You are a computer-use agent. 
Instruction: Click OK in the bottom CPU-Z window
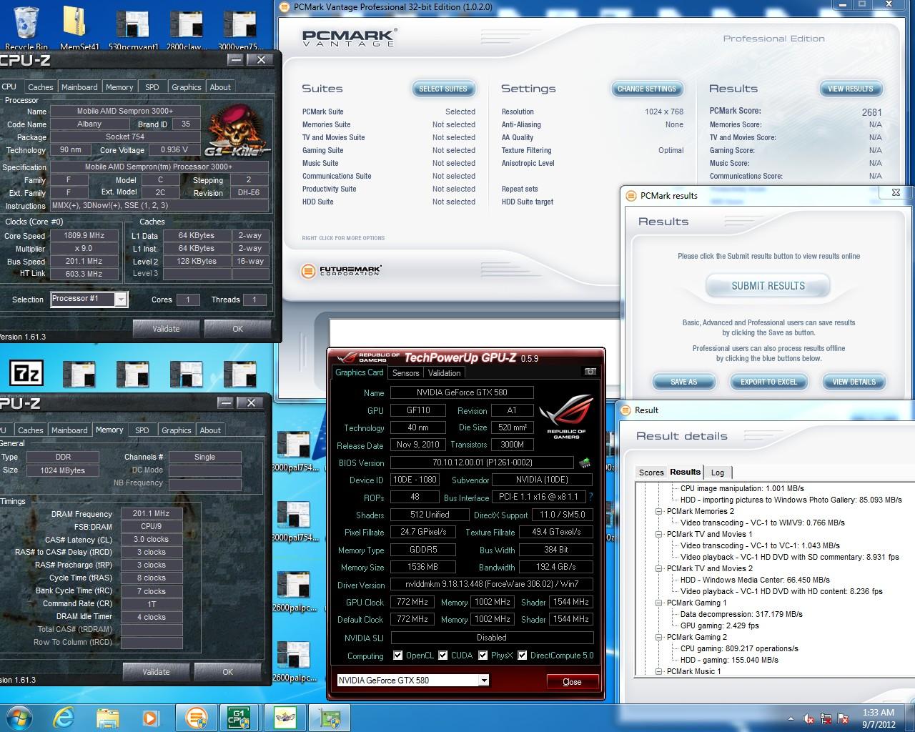(x=227, y=672)
